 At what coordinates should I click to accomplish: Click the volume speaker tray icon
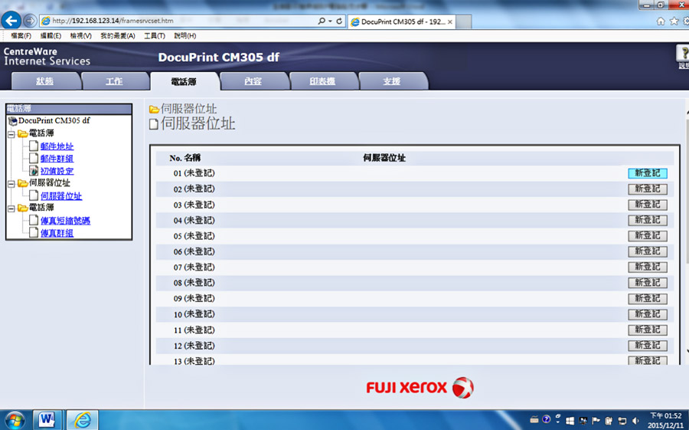(635, 420)
